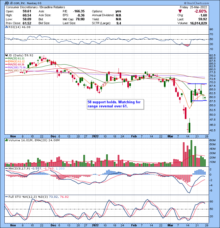This screenshot has height=228, width=220.
Task: Click the SCTR (Large) value 9.4
Action: (119, 23)
